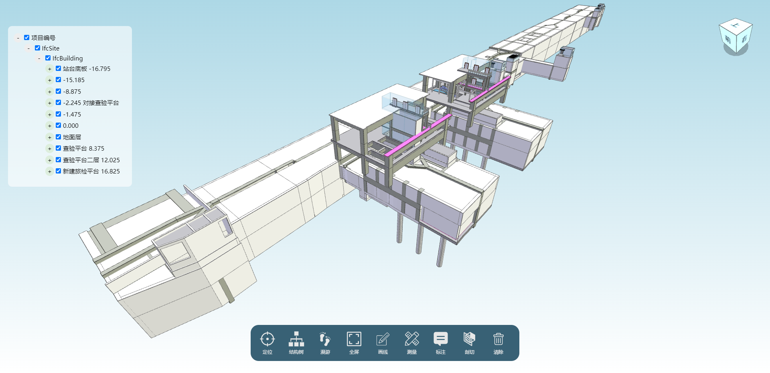This screenshot has width=770, height=373.
Task: Select the 查验平台二层 12.025 label
Action: coord(91,160)
